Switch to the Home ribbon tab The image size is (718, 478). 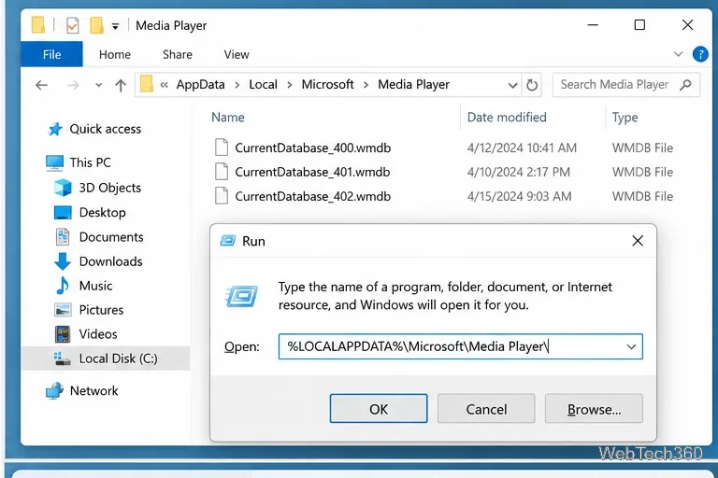coord(114,54)
